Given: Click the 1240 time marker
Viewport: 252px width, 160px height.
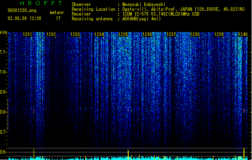Looking at the screenshot, I should click(243, 34).
